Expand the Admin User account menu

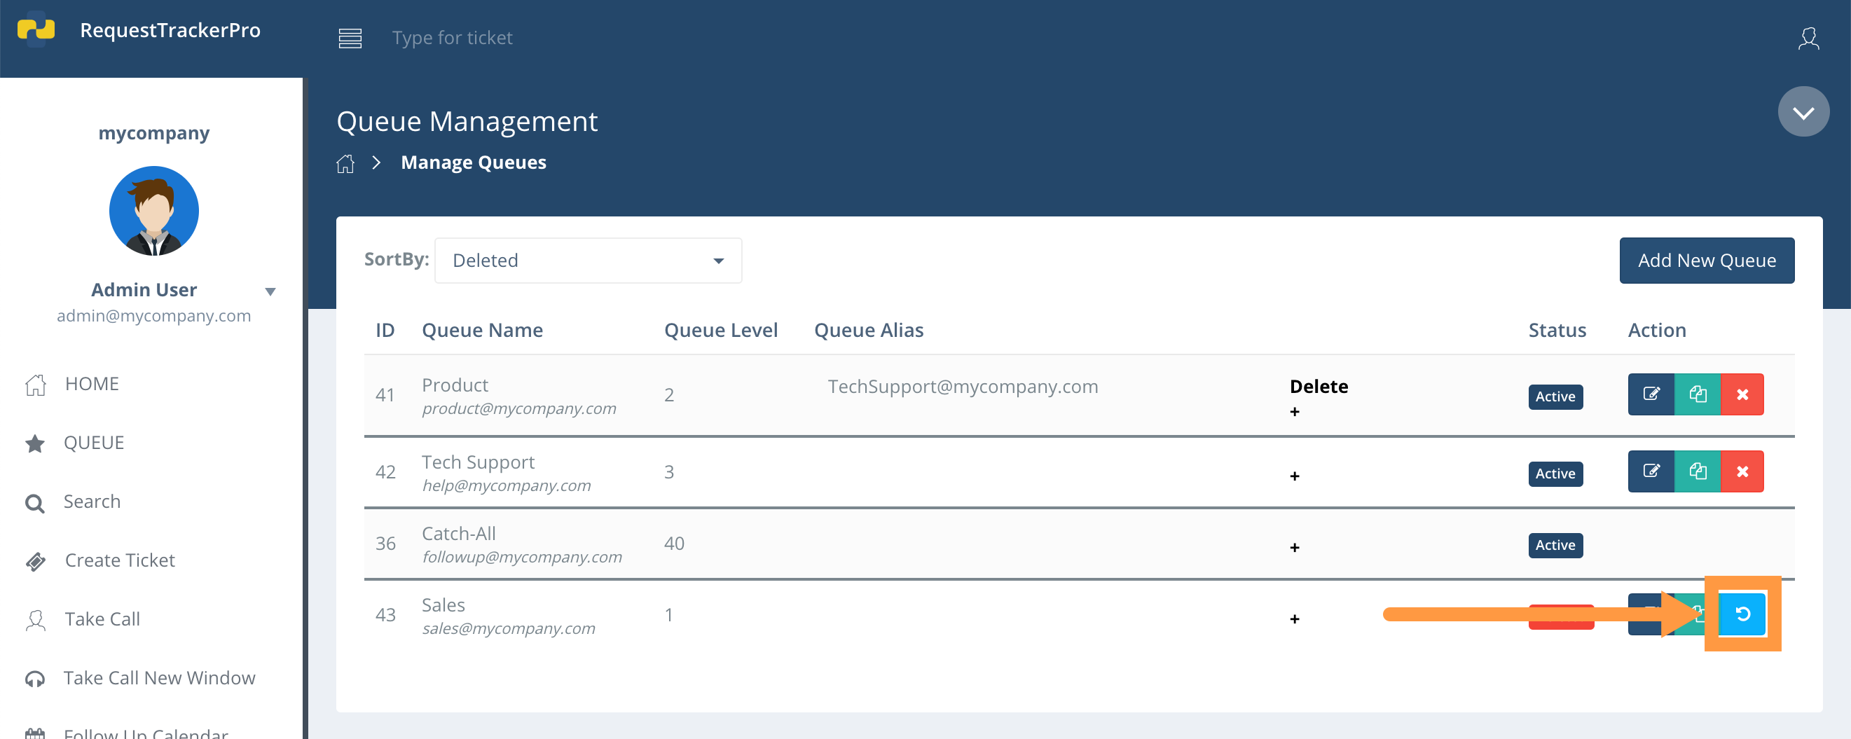coord(270,291)
